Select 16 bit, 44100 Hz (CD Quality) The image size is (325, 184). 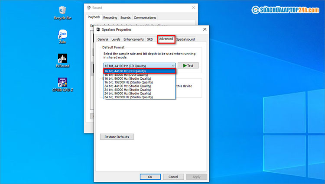139,71
